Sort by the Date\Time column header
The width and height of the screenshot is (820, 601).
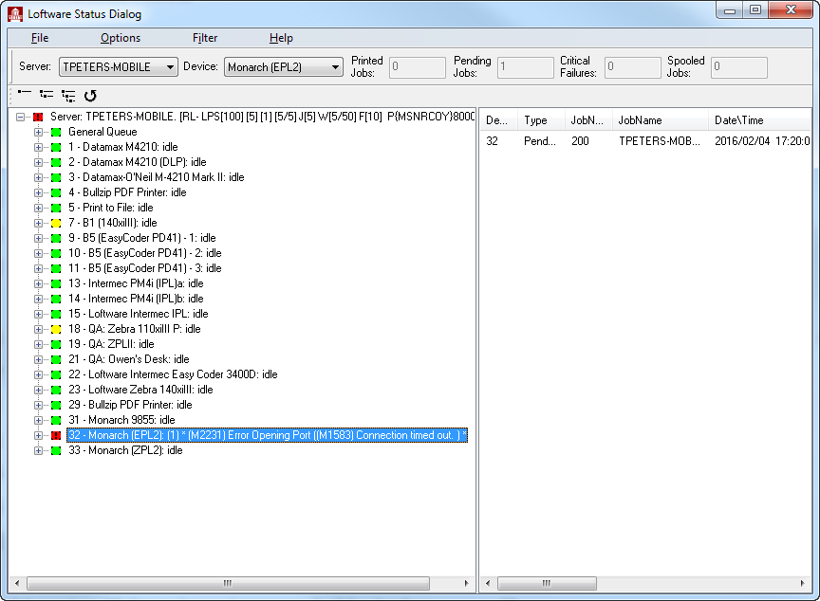point(759,120)
